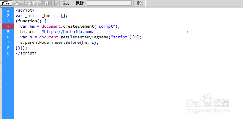Click the })(); closing line
Image resolution: width=243 pixels, height=119 pixels.
(x=21, y=48)
